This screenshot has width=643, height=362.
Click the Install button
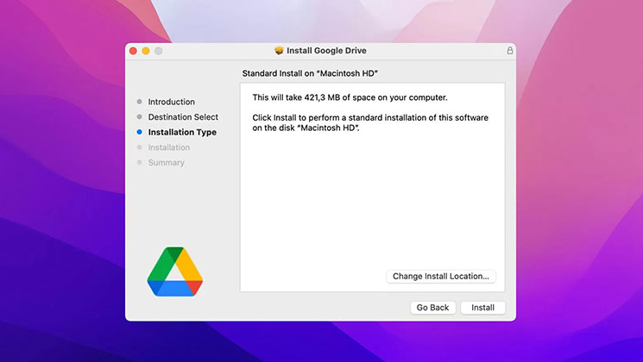point(482,308)
